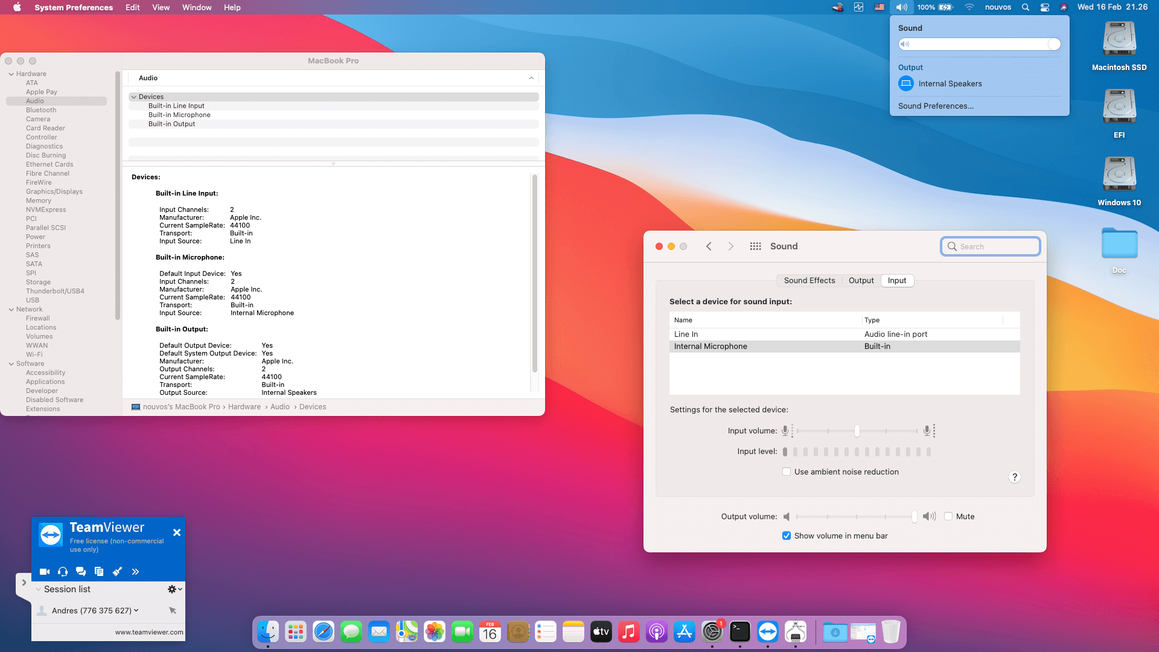Open the TeamViewer chat icon
1159x652 pixels.
tap(81, 571)
